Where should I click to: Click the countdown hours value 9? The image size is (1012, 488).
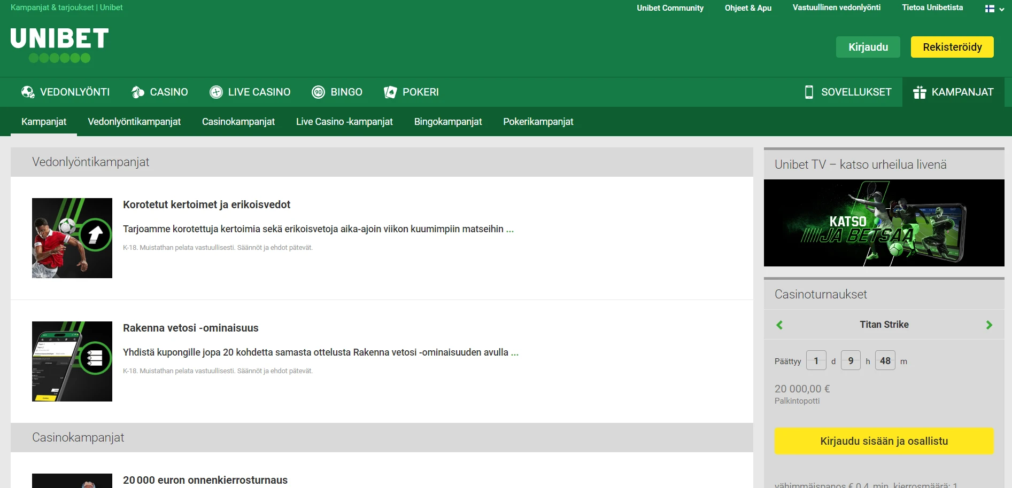[x=851, y=360]
